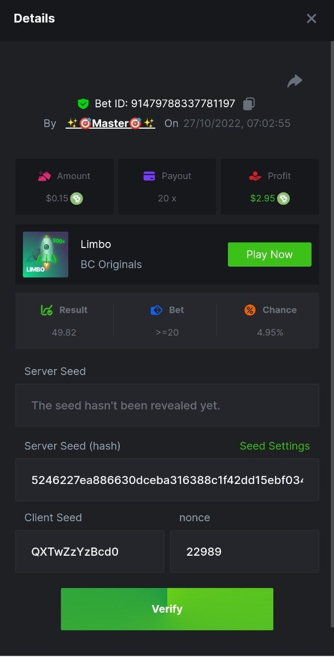This screenshot has height=657, width=334.
Task: Click the orange Chance percent icon
Action: [x=250, y=310]
